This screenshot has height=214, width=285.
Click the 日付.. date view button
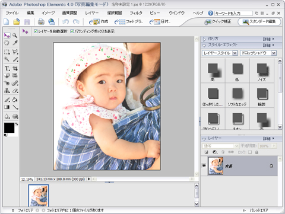[x=160, y=21]
